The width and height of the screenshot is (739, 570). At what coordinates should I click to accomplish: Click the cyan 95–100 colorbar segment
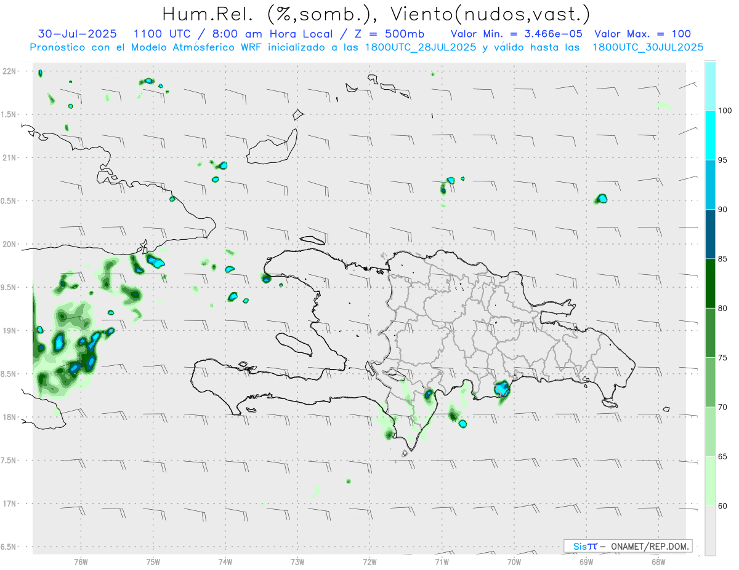[710, 135]
